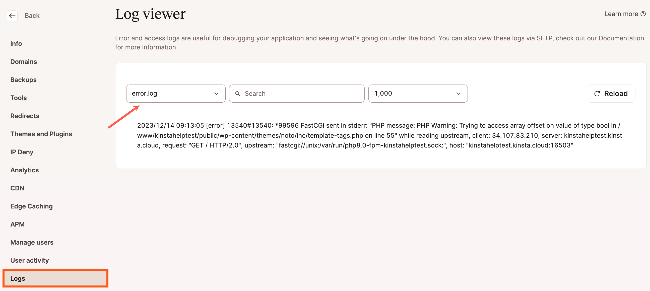The width and height of the screenshot is (650, 291).
Task: Click the Search magnifier icon
Action: [238, 93]
